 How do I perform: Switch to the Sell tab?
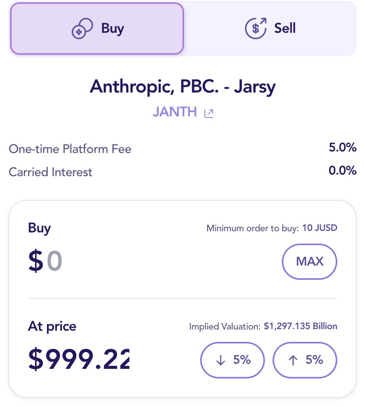[270, 29]
